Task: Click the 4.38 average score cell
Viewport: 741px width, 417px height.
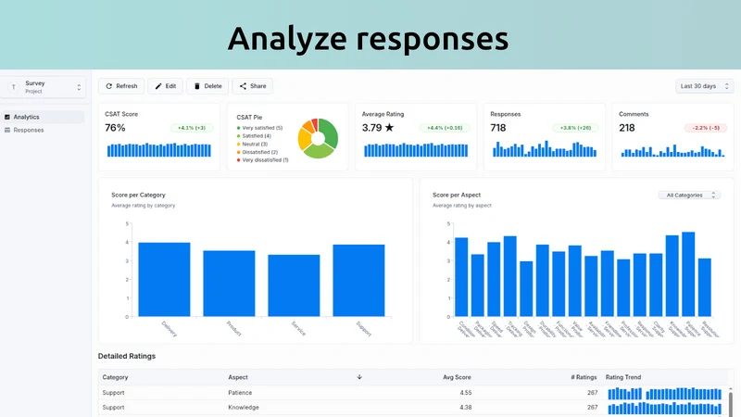Action: [x=466, y=407]
